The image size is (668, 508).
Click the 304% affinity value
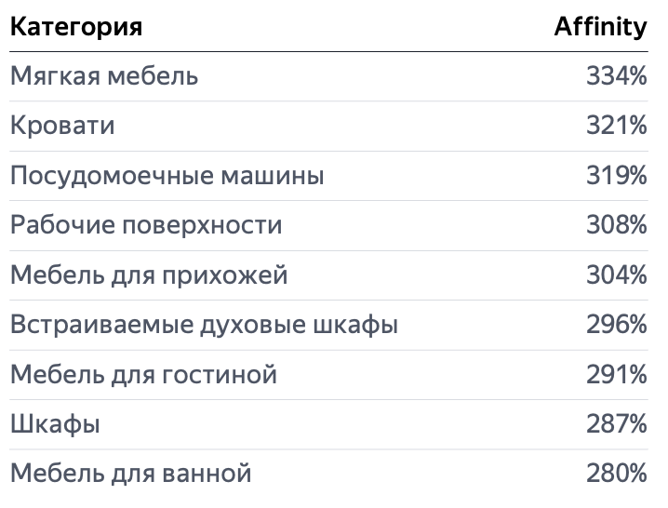[x=617, y=274]
